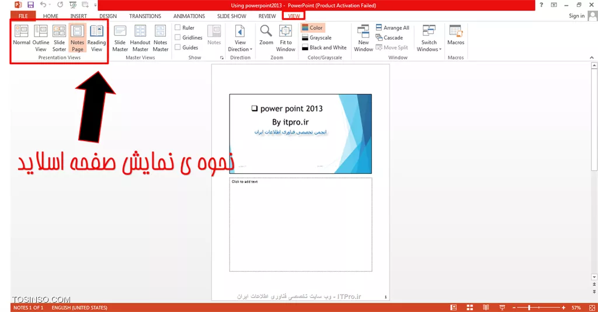Cascade the open windows
The width and height of the screenshot is (598, 312).
(x=390, y=38)
